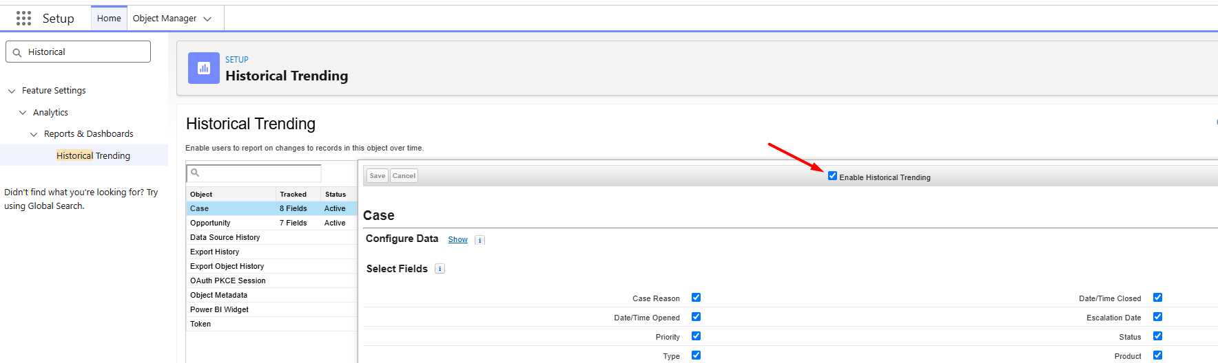The image size is (1218, 363).
Task: Click the Cancel button
Action: [404, 176]
